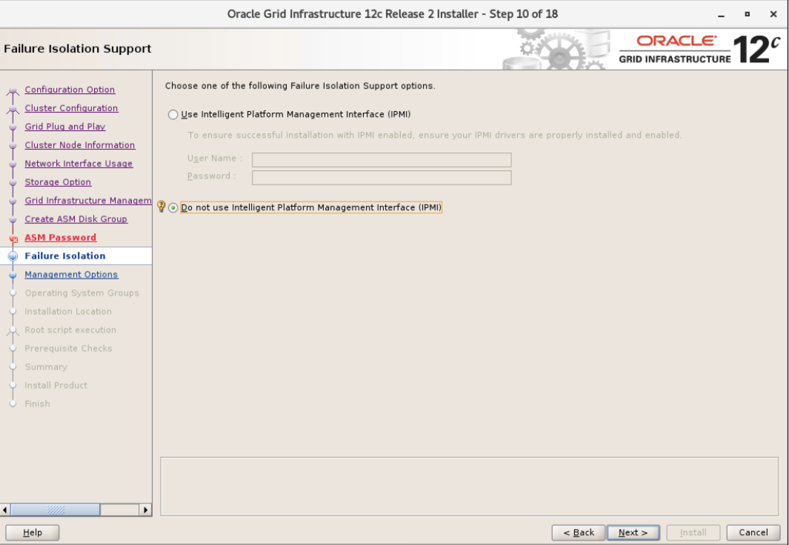
Task: Click the message area at bottom
Action: pos(470,487)
